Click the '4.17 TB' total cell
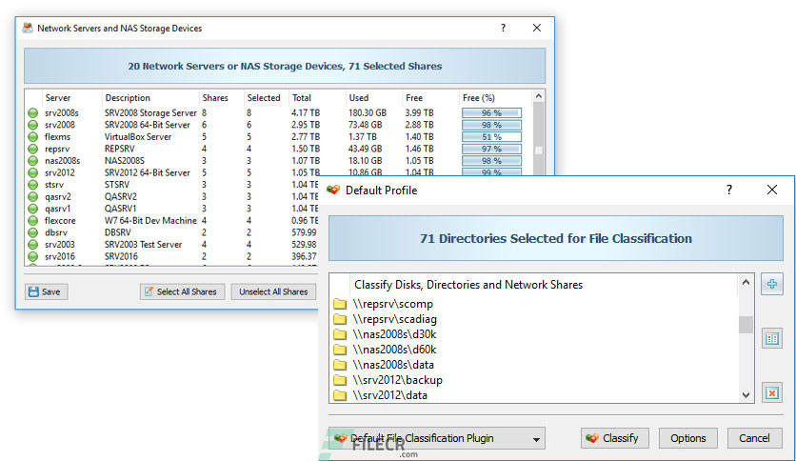This screenshot has height=461, width=796. coord(306,112)
